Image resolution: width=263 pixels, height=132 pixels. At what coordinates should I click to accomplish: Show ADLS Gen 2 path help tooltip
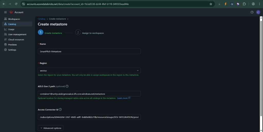(67, 86)
